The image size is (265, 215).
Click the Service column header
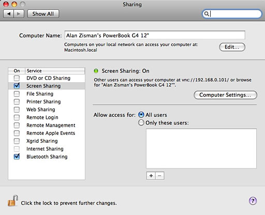pos(55,71)
